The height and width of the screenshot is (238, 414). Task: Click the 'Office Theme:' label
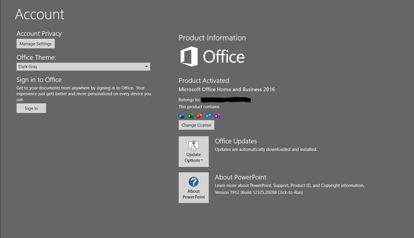click(36, 57)
